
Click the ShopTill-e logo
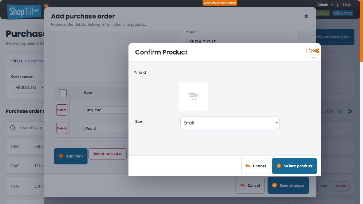pyautogui.click(x=24, y=12)
